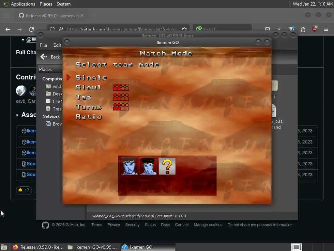The height and width of the screenshot is (251, 334).
Task: Click Firefox back arrow button
Action: [8, 29]
